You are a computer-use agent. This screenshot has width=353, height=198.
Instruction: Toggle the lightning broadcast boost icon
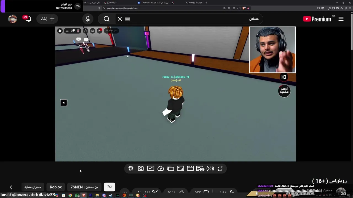click(210, 169)
